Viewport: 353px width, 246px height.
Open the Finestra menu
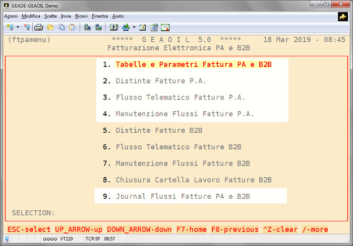100,16
